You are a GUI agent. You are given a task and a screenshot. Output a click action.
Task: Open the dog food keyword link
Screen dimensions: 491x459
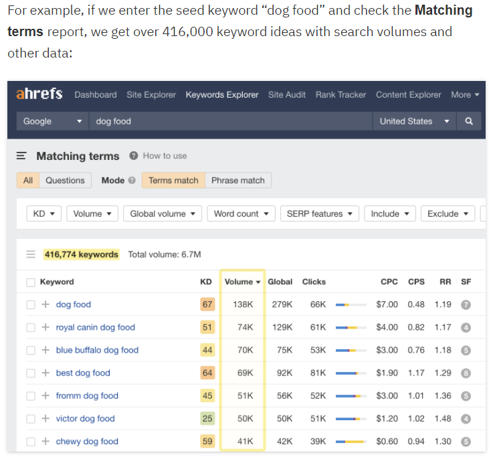click(74, 304)
